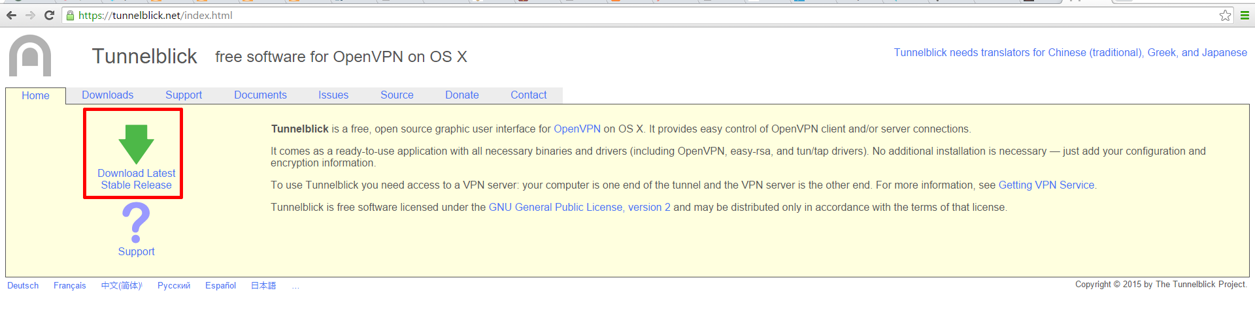Click the green download arrow icon
Screen dimensions: 1255x312
[136, 144]
